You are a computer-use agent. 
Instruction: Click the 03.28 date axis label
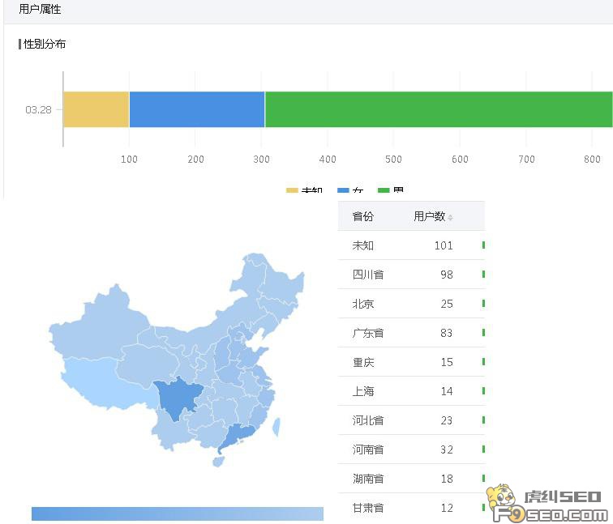click(38, 109)
